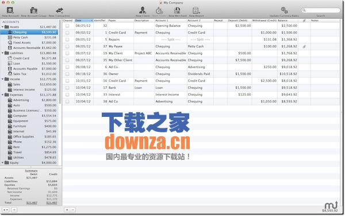This screenshot has height=216, width=345.
Task: Click the Start Timer toolbar icon
Action: pos(159,10)
